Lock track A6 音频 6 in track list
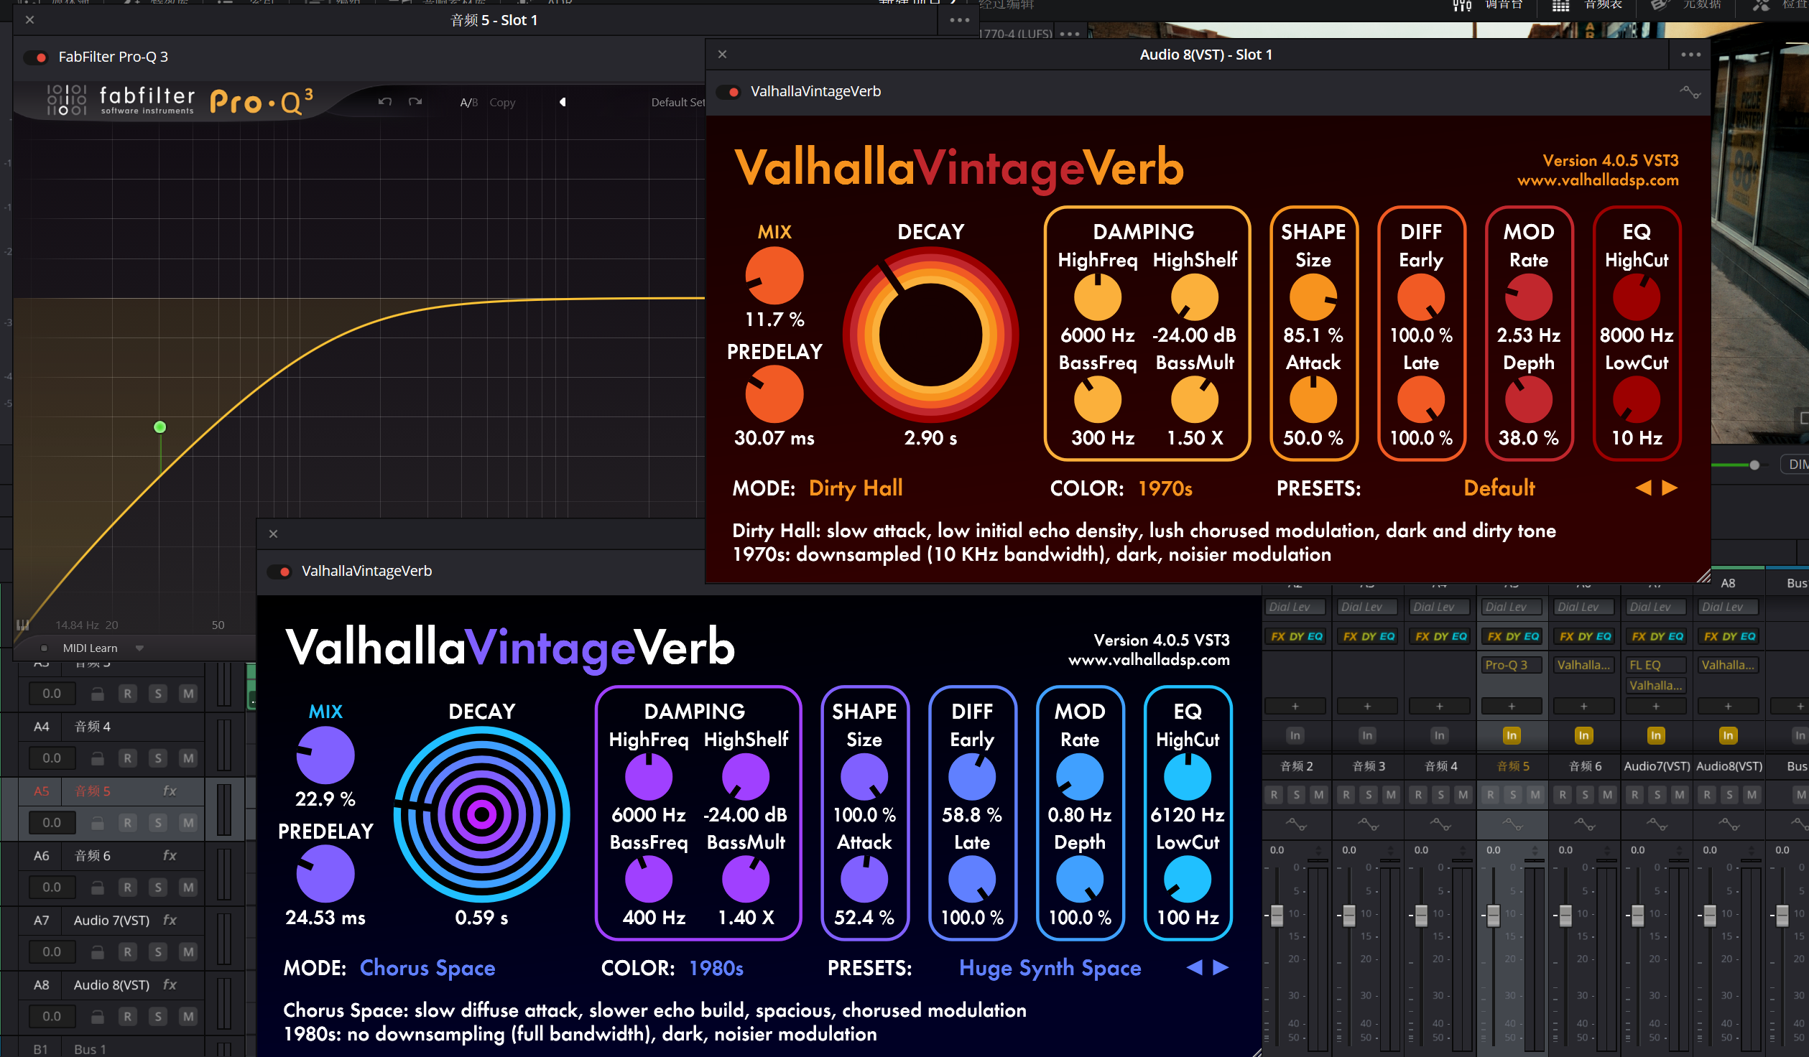The image size is (1809, 1057). [98, 888]
